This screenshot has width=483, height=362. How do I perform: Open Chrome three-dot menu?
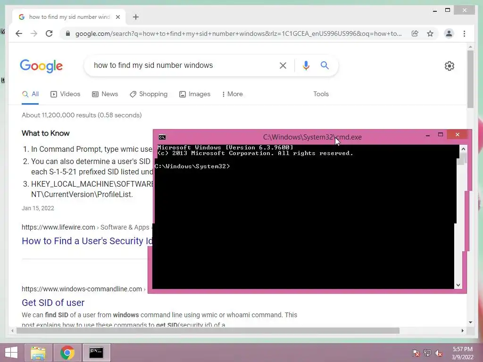click(464, 33)
